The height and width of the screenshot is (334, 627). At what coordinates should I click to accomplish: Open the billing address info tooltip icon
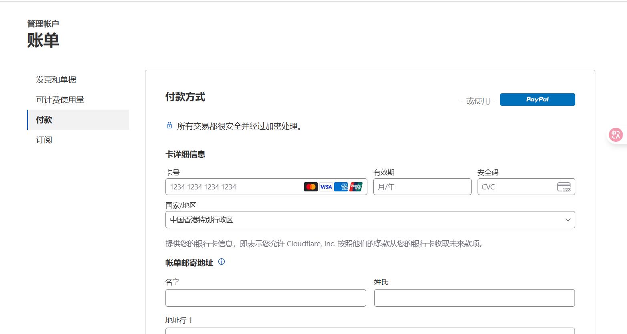(221, 262)
